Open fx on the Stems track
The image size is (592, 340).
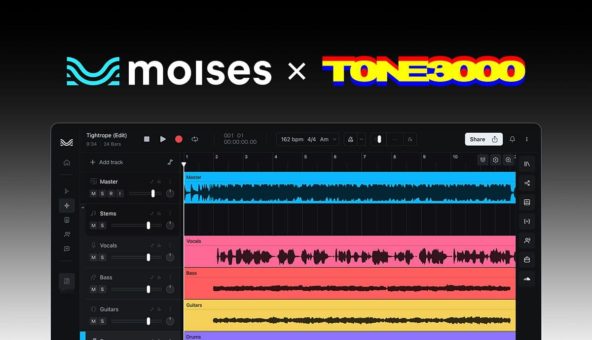(159, 214)
